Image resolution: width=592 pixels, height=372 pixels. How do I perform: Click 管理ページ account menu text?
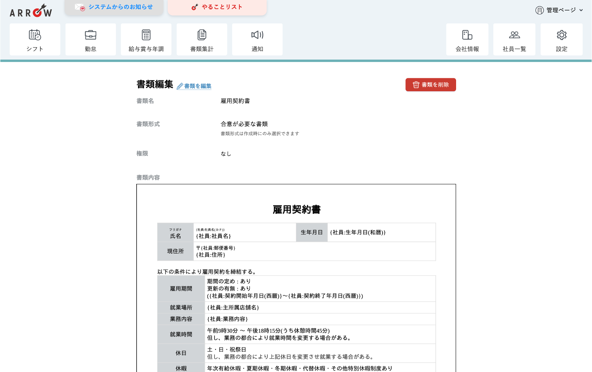tap(561, 10)
